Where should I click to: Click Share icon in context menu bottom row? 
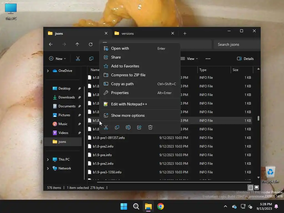(x=139, y=127)
